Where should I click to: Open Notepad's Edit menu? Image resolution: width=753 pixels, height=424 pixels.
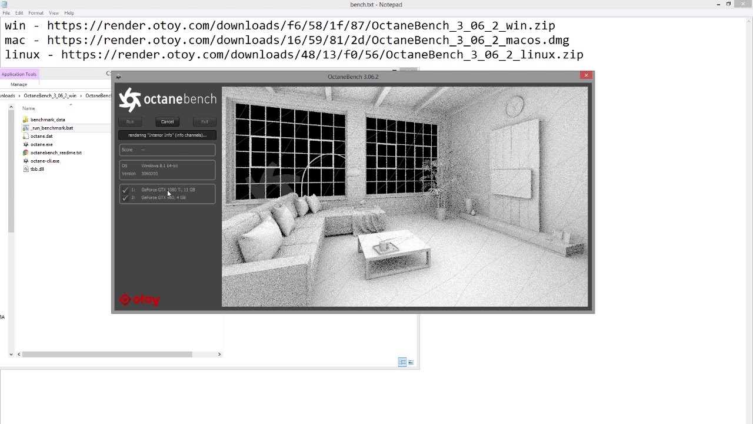19,13
